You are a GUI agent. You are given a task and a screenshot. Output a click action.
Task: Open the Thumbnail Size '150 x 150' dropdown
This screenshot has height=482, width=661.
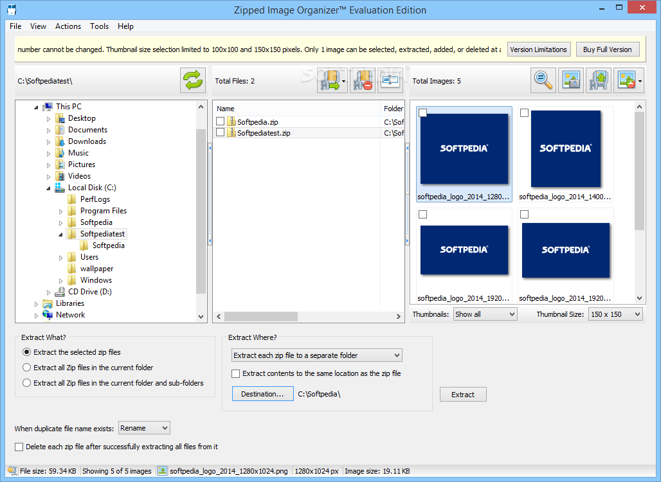click(x=616, y=314)
